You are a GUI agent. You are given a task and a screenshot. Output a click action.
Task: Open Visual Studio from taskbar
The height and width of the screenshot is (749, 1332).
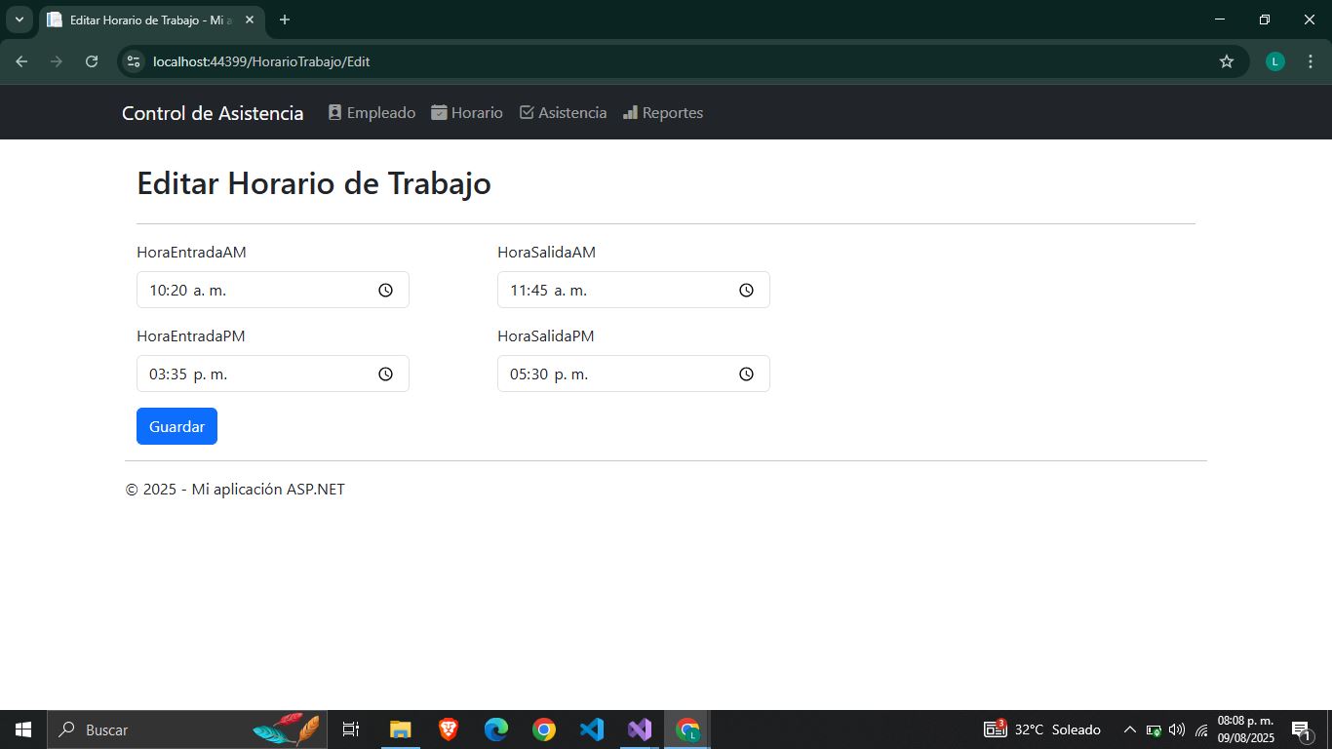640,729
